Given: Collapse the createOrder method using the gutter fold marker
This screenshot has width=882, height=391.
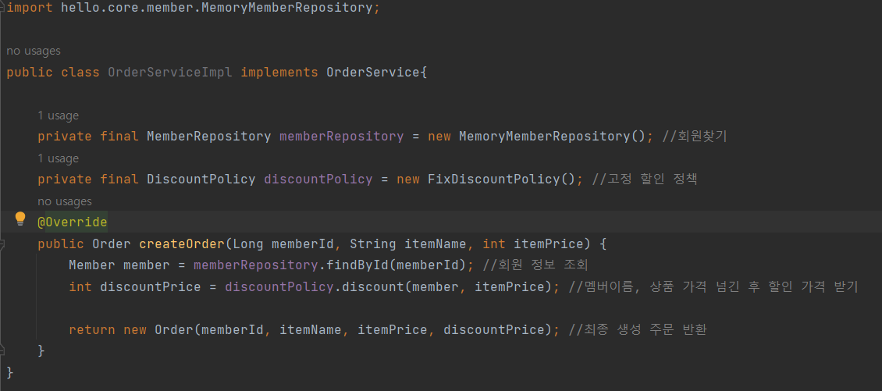Looking at the screenshot, I should (x=2, y=244).
